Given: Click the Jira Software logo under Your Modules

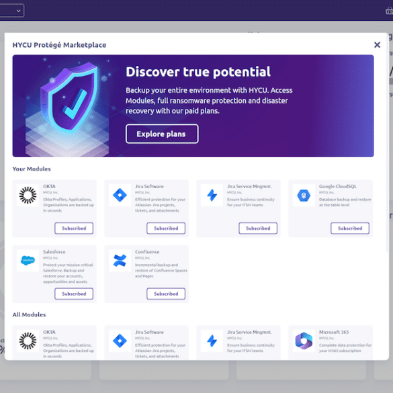Looking at the screenshot, I should tap(120, 195).
